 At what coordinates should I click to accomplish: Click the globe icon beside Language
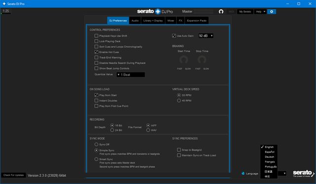[243, 173]
